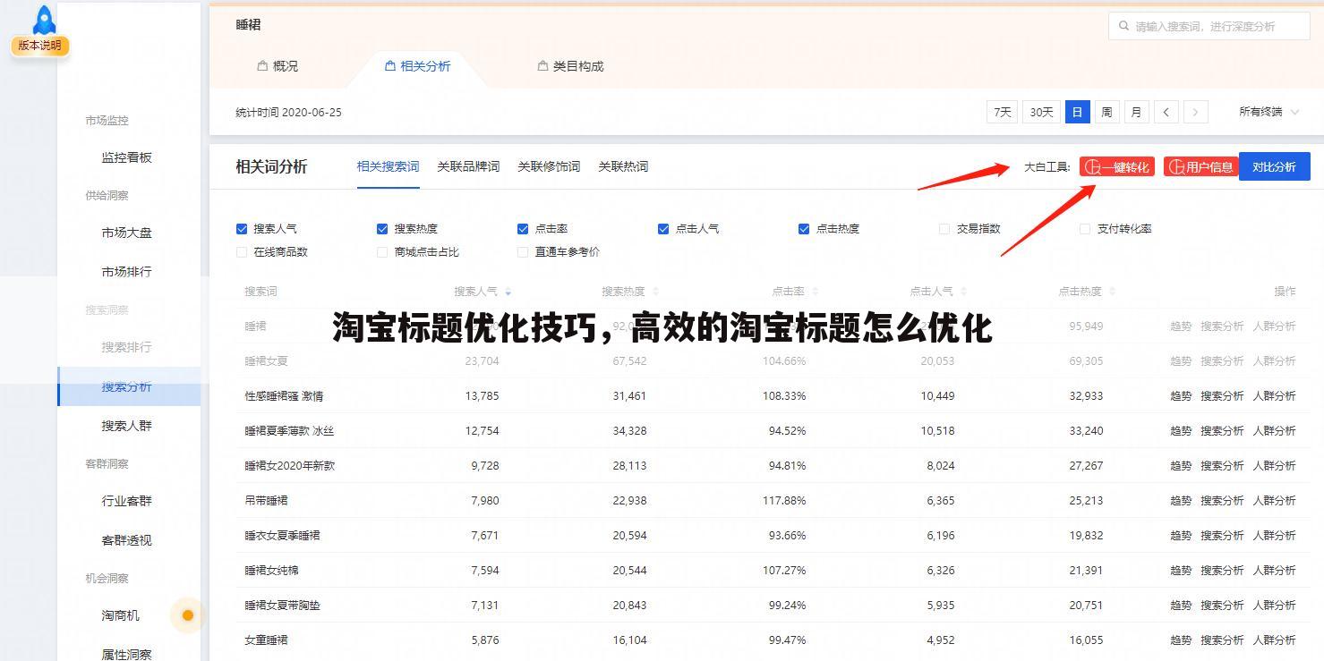Select the 月 period button

pos(1136,112)
